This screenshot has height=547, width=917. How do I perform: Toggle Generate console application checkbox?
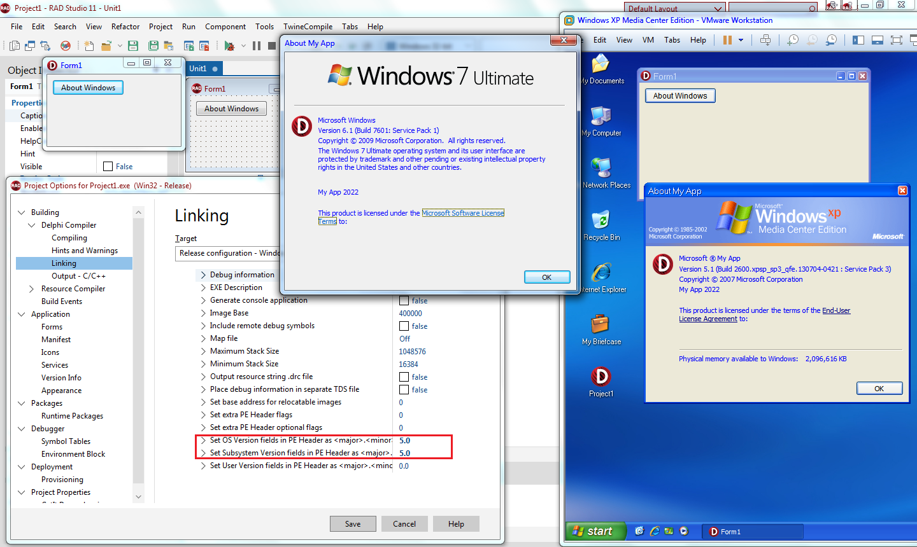click(404, 300)
